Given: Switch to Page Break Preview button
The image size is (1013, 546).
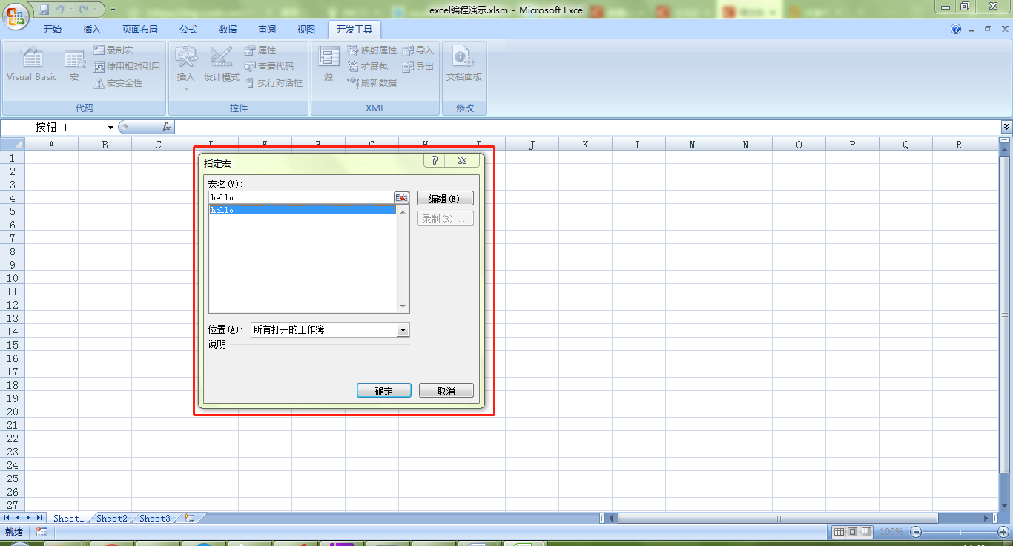Looking at the screenshot, I should (866, 532).
